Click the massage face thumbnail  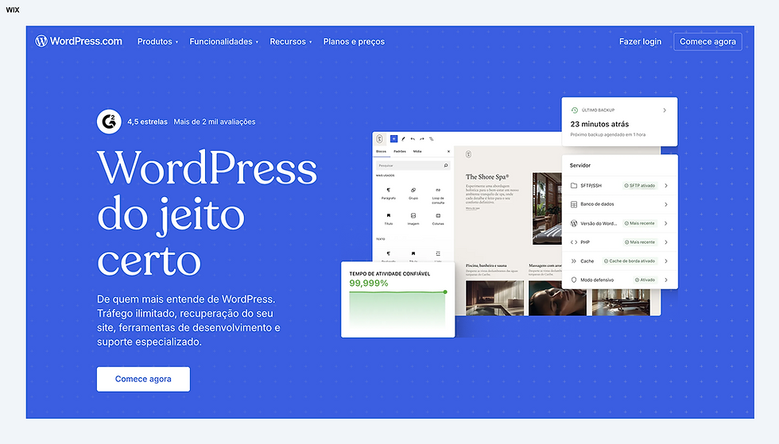(557, 298)
